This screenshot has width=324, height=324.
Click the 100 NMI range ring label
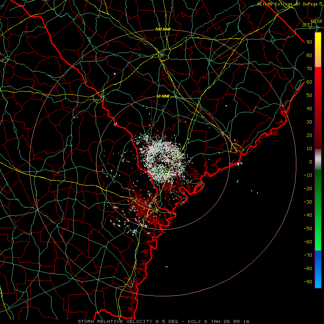163,30
